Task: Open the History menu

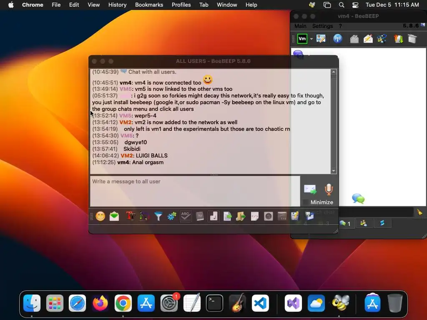Action: (x=117, y=5)
